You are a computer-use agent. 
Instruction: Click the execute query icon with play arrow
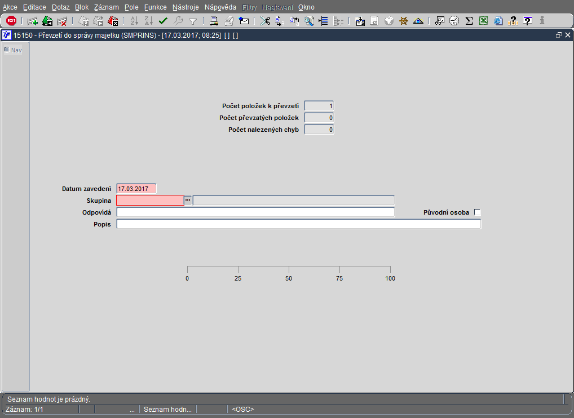pos(98,21)
